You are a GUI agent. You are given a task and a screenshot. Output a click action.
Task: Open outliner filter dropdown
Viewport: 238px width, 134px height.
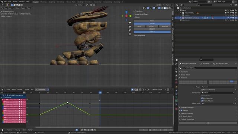[x=232, y=5]
